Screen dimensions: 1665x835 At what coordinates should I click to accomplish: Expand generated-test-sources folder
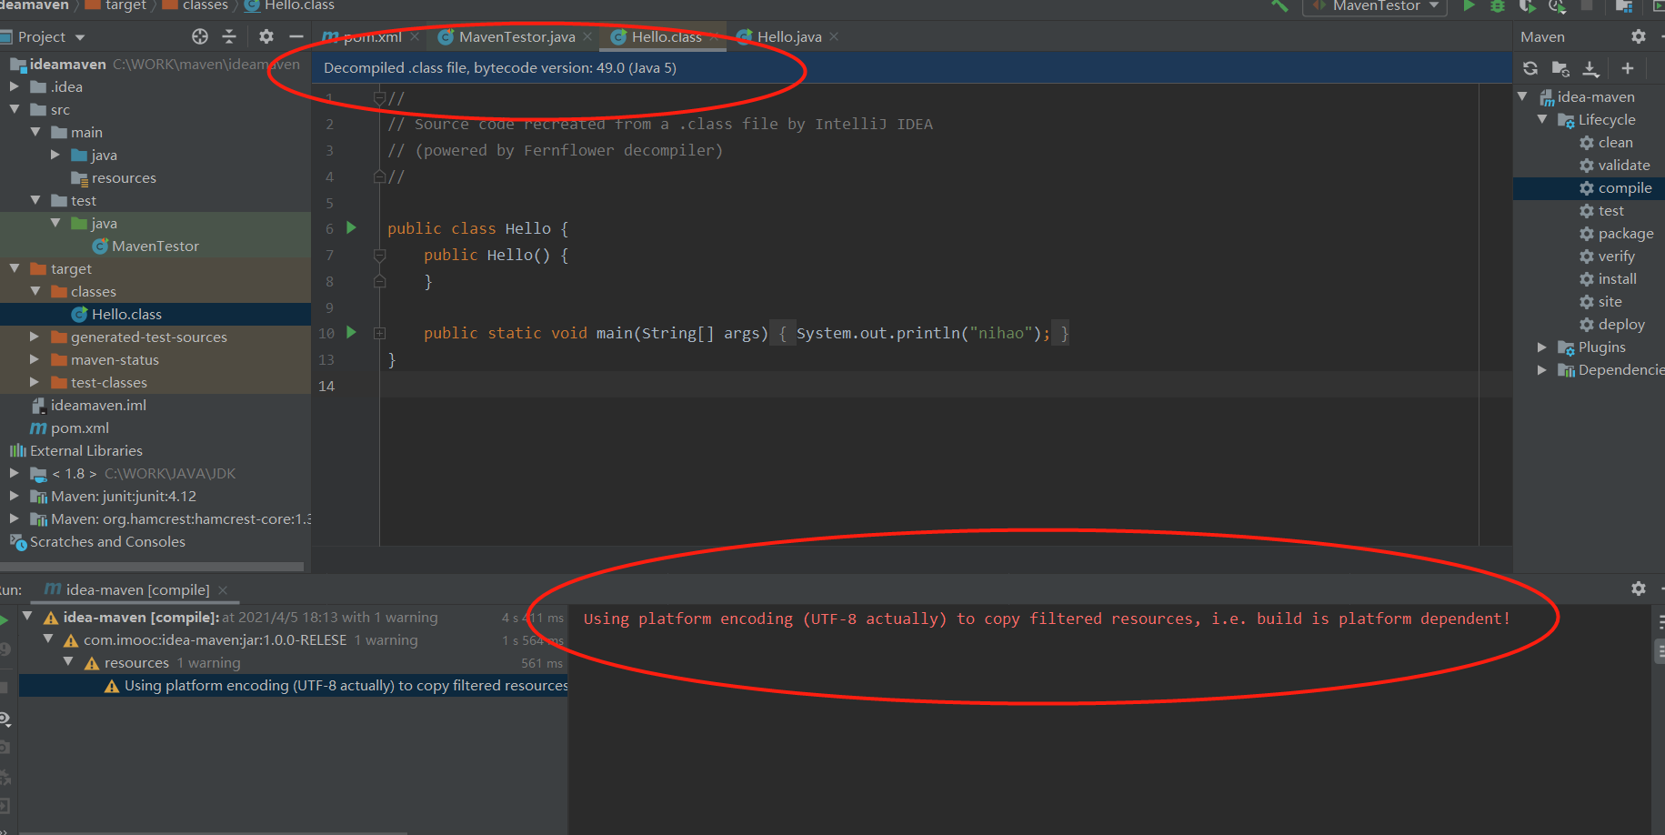tap(35, 337)
